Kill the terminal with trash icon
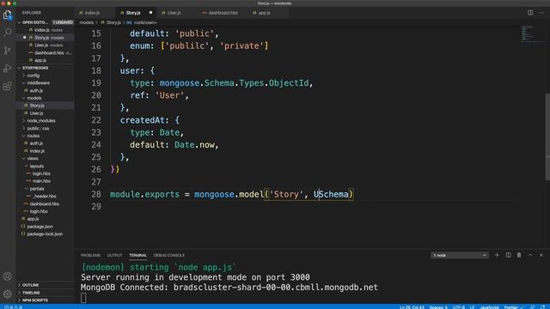Screen dimensions: 550x309 point(519,255)
